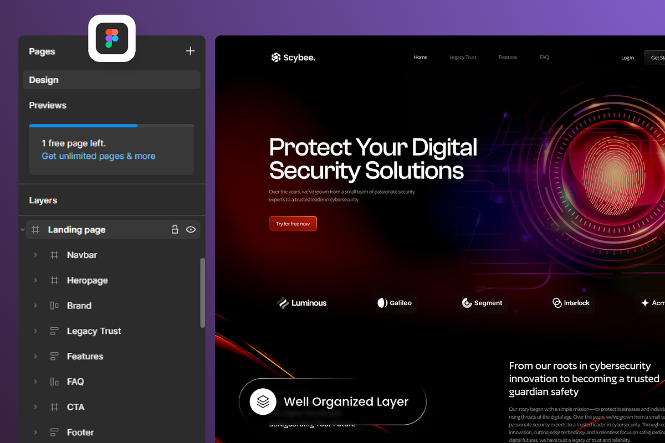Expand the Brand layer

pos(35,306)
